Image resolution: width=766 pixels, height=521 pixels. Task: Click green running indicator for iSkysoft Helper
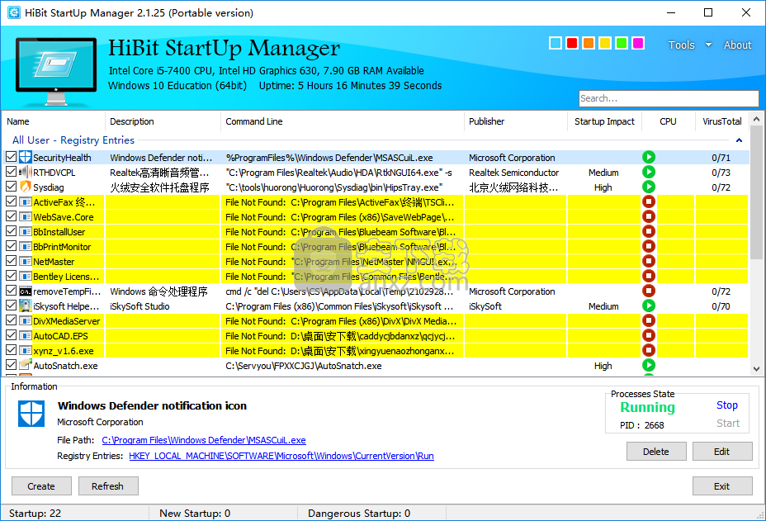tap(649, 306)
